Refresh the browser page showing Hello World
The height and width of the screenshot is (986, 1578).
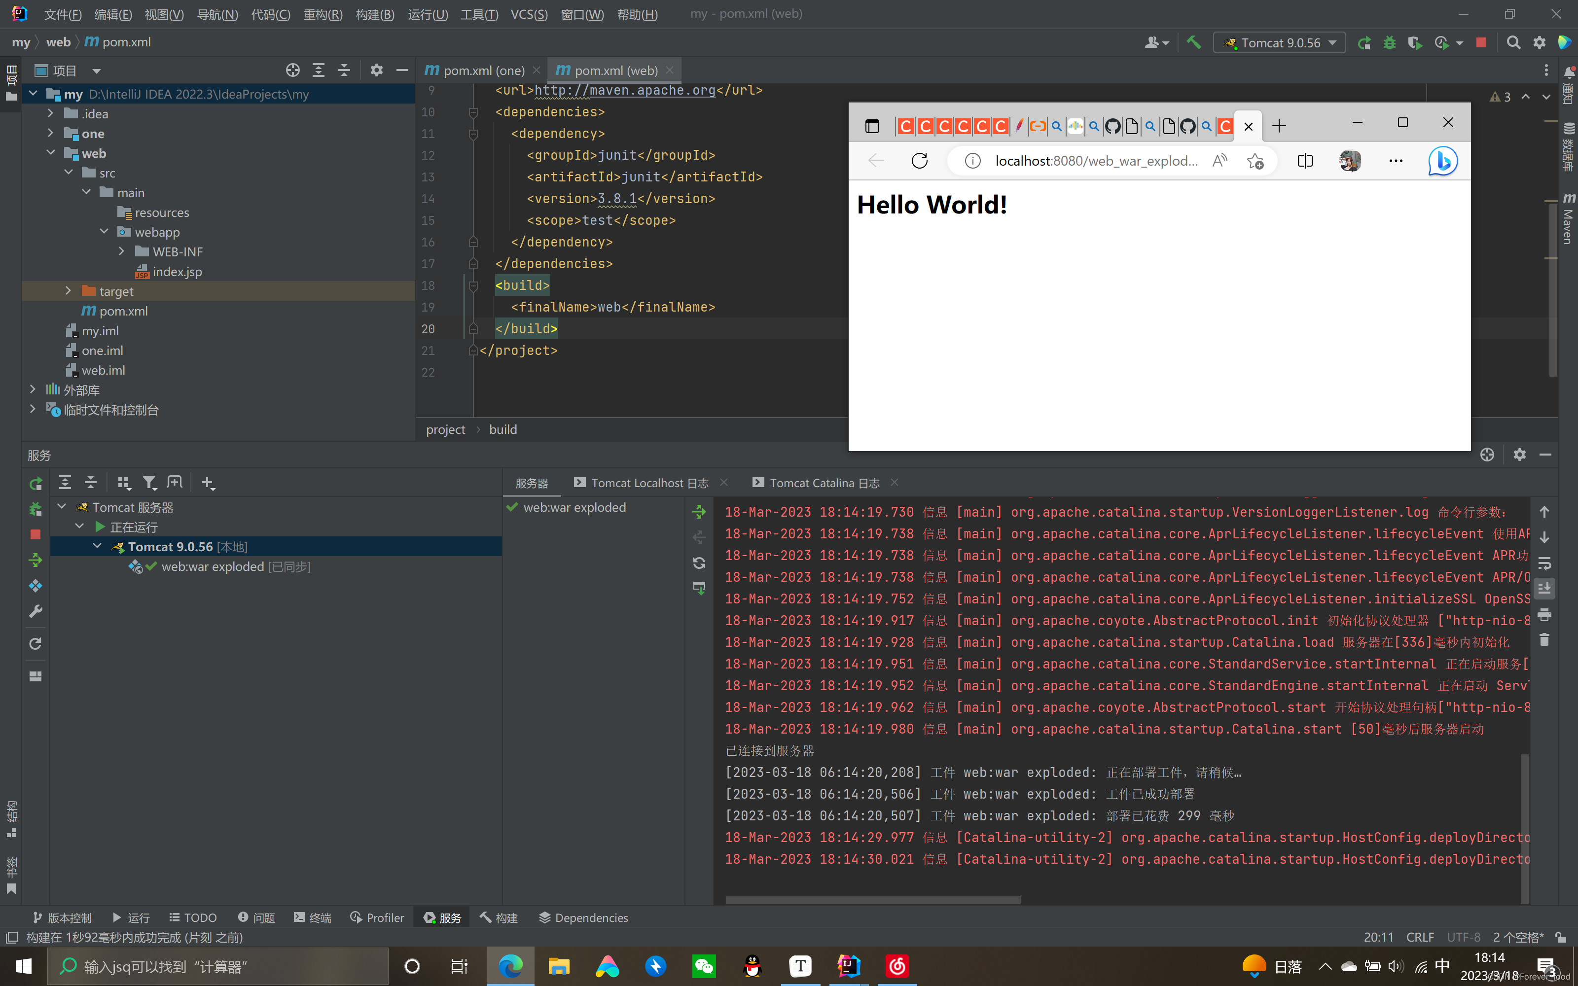click(919, 161)
